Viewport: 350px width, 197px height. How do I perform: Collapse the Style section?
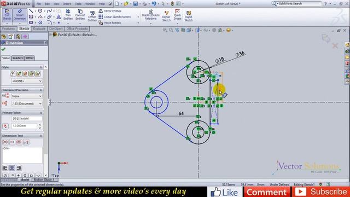pyautogui.click(x=41, y=67)
